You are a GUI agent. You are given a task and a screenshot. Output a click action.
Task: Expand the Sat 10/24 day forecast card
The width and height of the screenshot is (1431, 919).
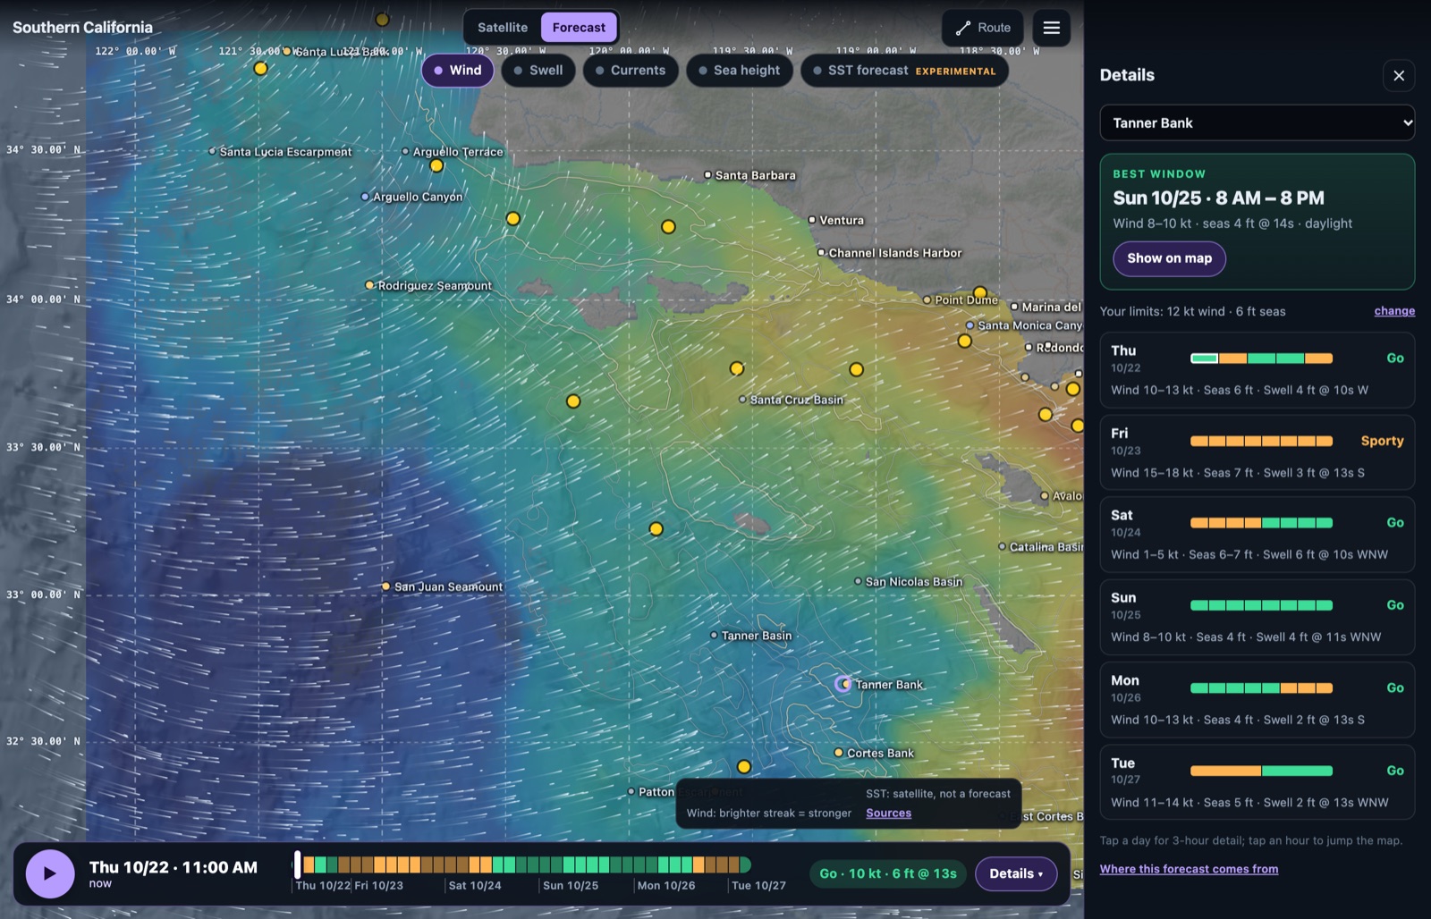pyautogui.click(x=1257, y=535)
